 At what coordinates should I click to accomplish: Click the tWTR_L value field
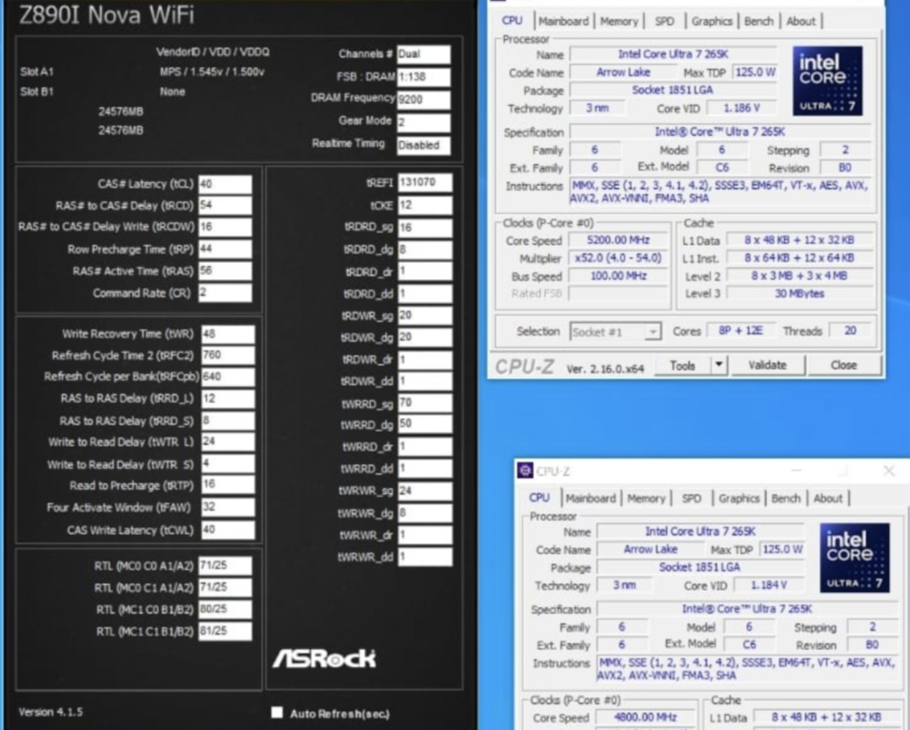[228, 441]
